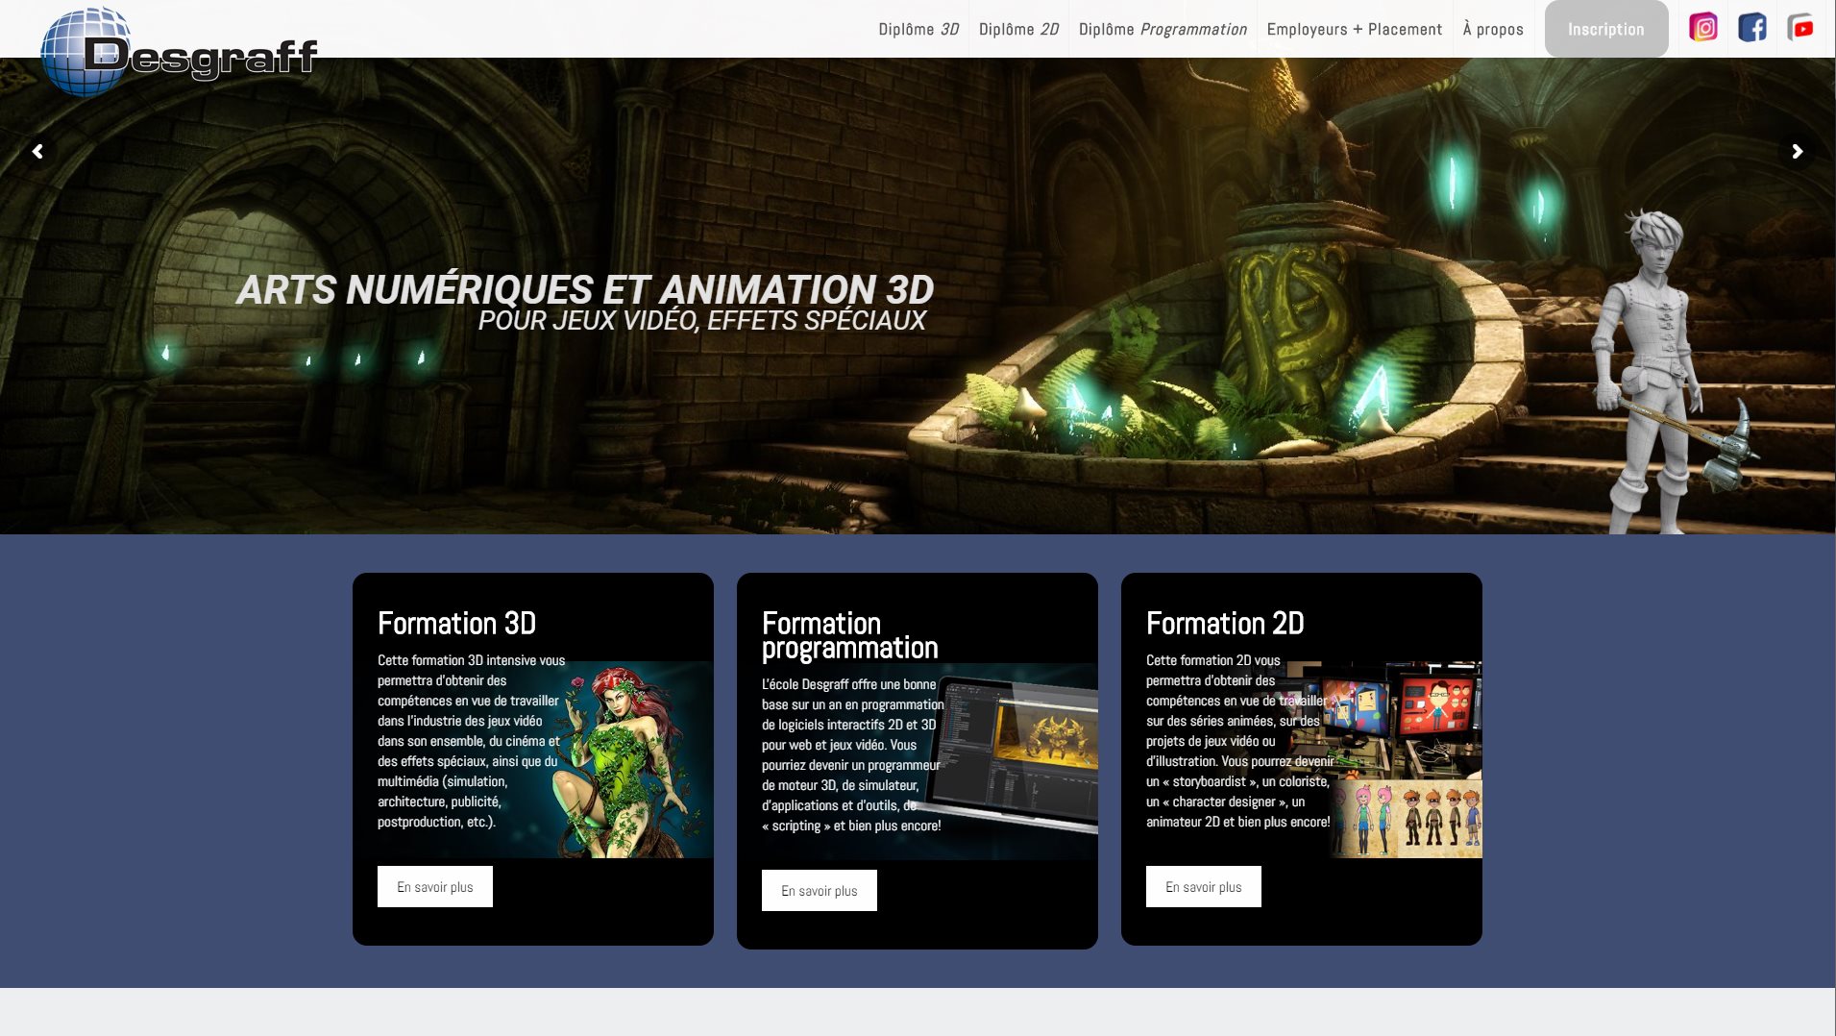Click the Formation 2D description paragraph
This screenshot has height=1036, width=1836.
click(1239, 741)
